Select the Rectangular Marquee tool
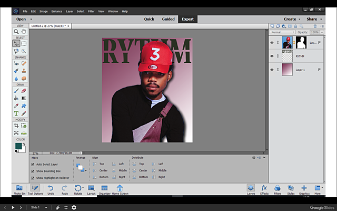 [24, 43]
